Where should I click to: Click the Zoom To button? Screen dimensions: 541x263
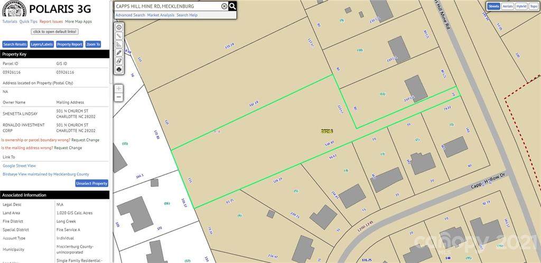pyautogui.click(x=93, y=44)
